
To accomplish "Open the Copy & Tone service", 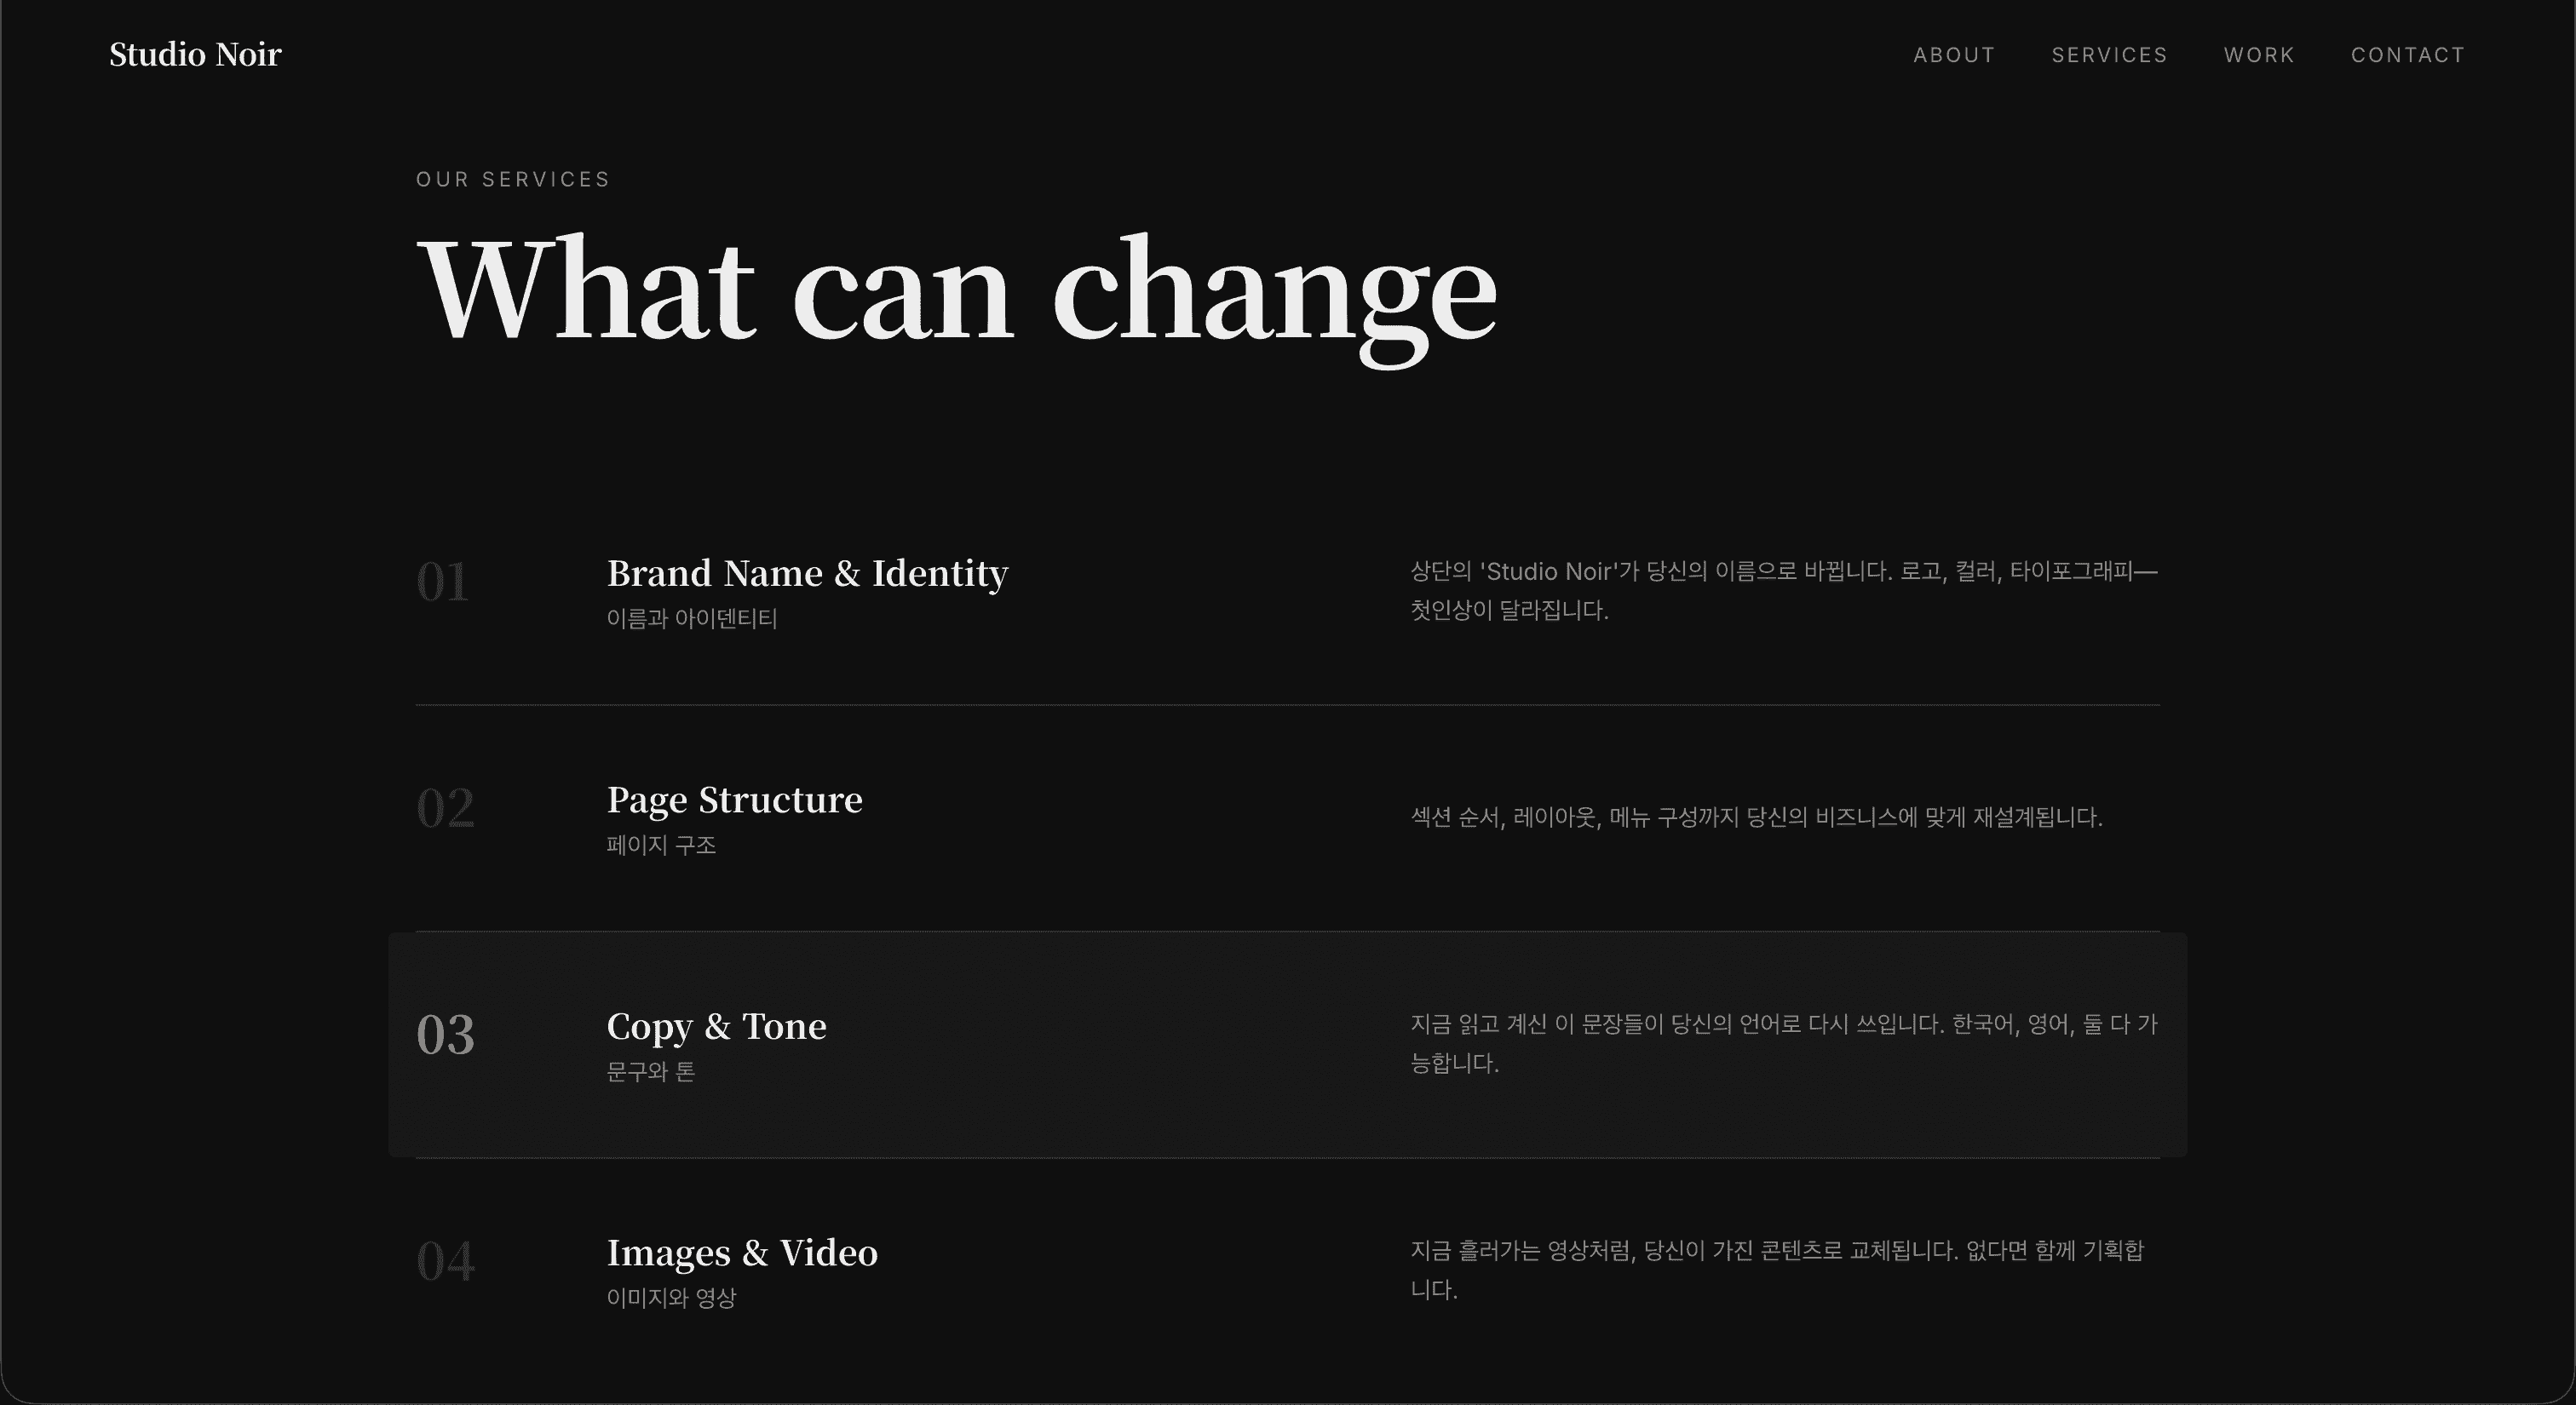I will 716,1026.
